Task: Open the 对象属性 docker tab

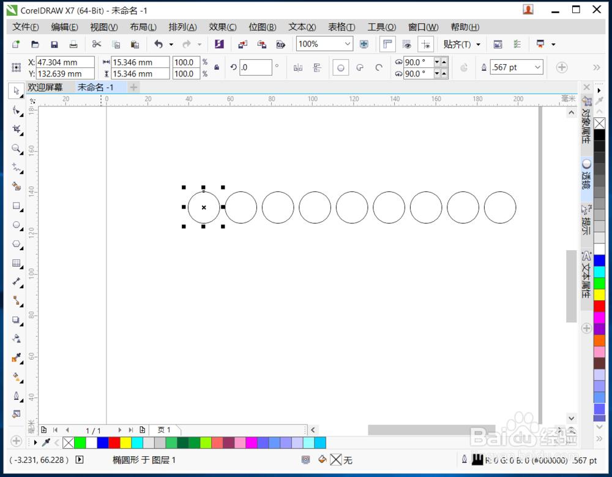Action: coord(586,121)
